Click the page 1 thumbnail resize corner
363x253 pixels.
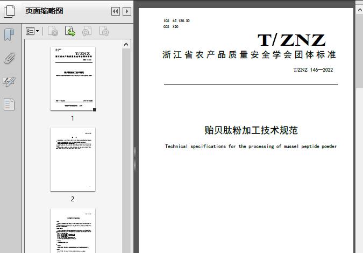[95, 110]
